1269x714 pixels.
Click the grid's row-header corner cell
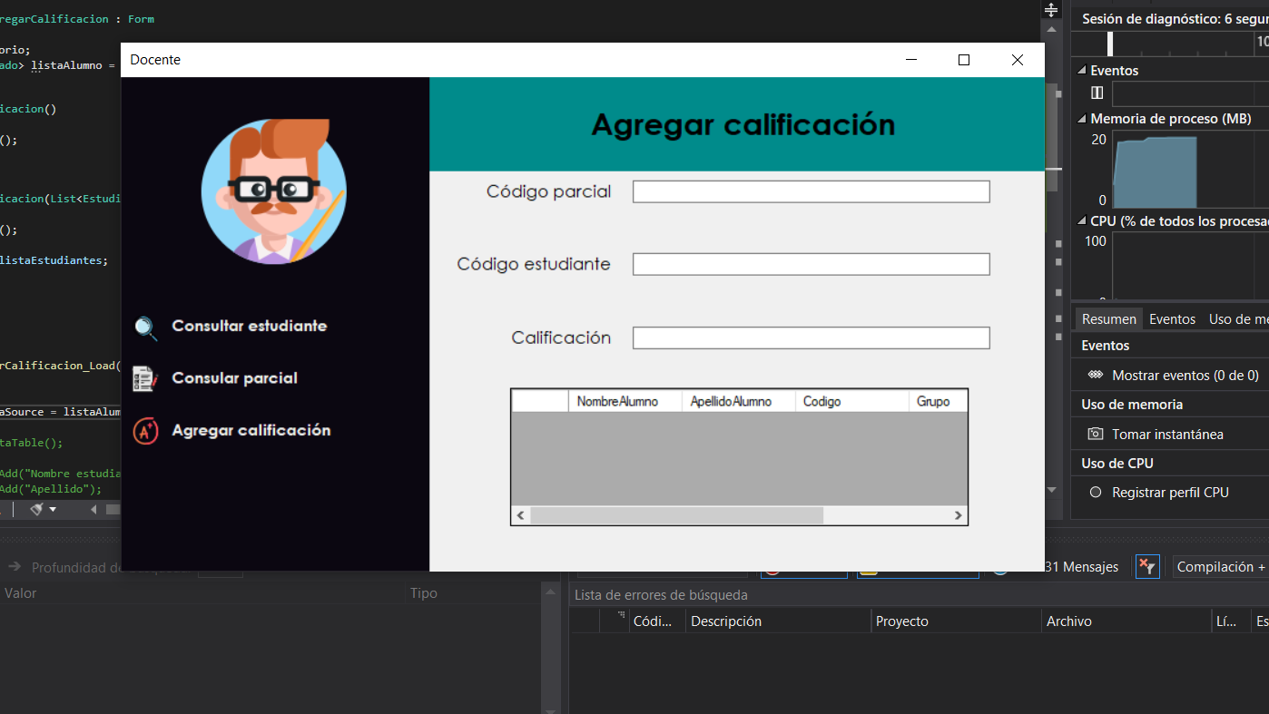(540, 401)
